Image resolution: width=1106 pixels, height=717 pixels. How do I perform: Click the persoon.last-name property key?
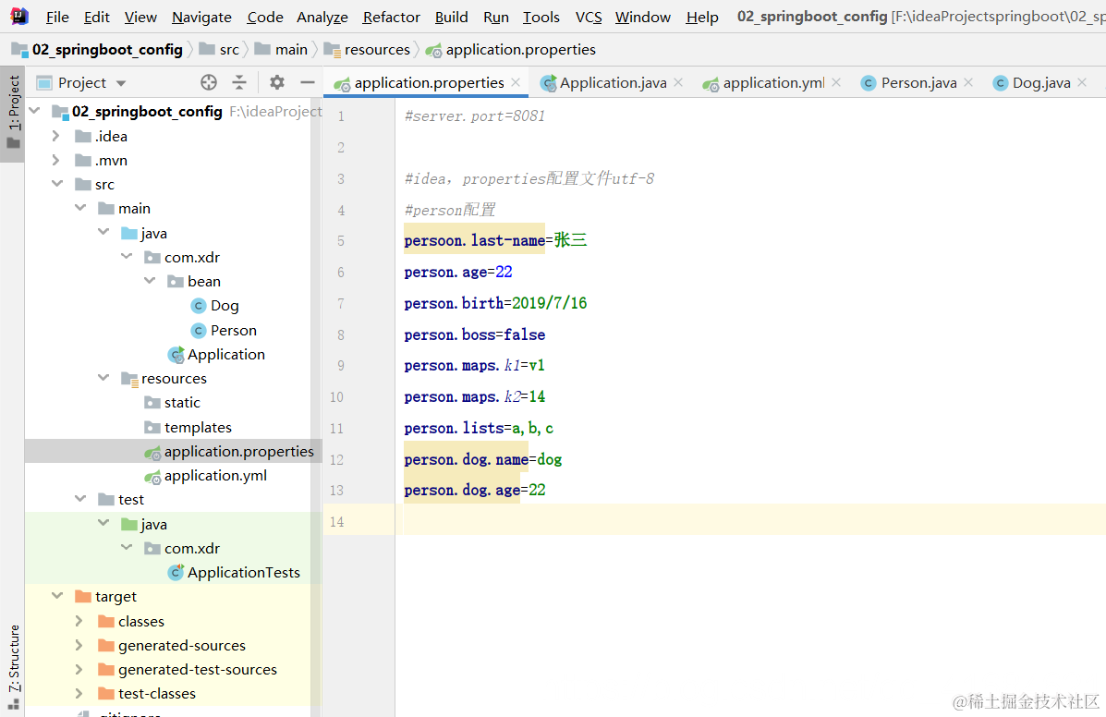(x=474, y=240)
